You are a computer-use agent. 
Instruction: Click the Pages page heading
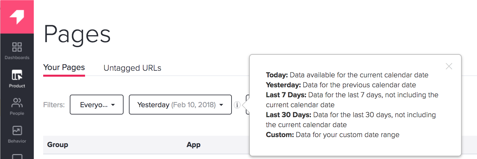coord(77,34)
